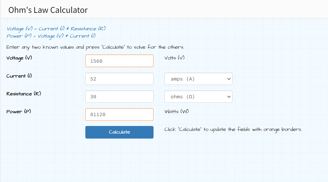Click the Resistance value field showing 30

pos(119,97)
